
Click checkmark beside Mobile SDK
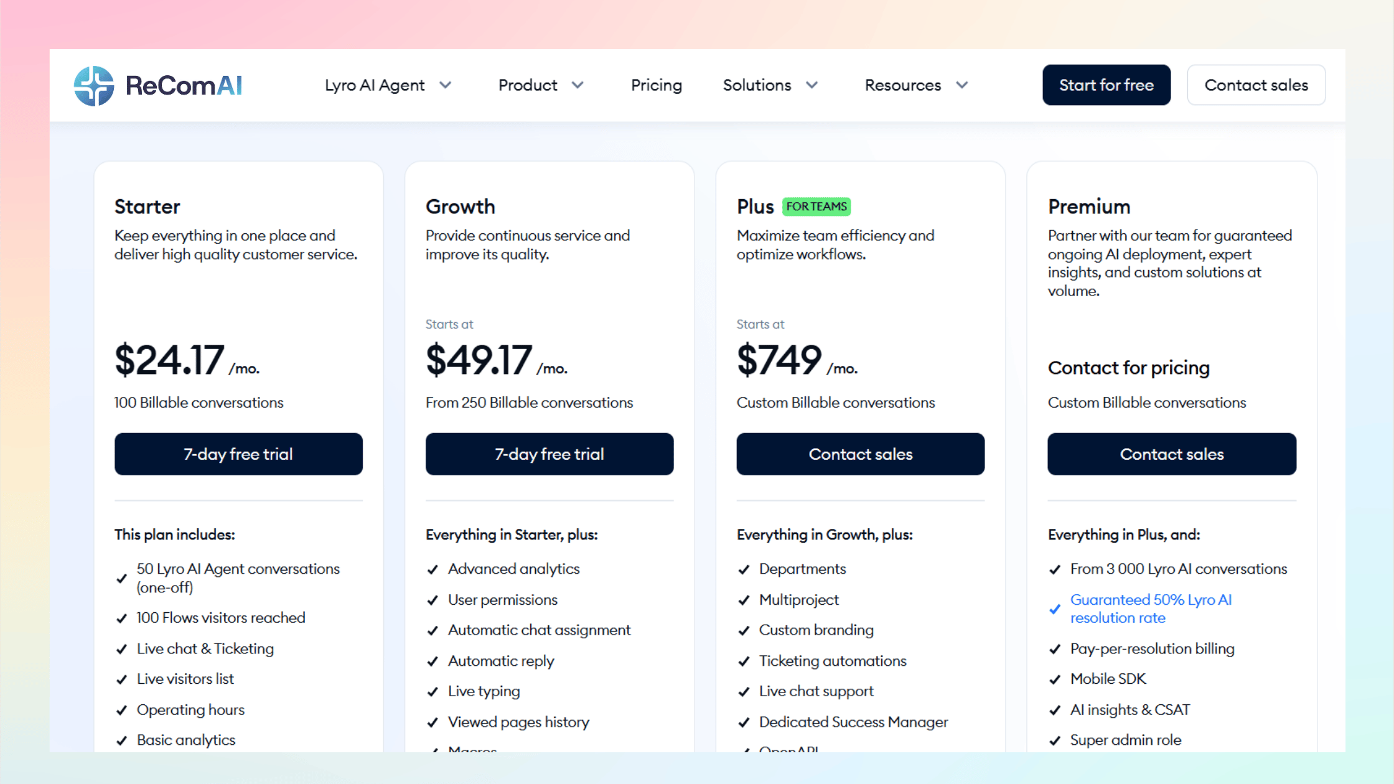tap(1055, 679)
